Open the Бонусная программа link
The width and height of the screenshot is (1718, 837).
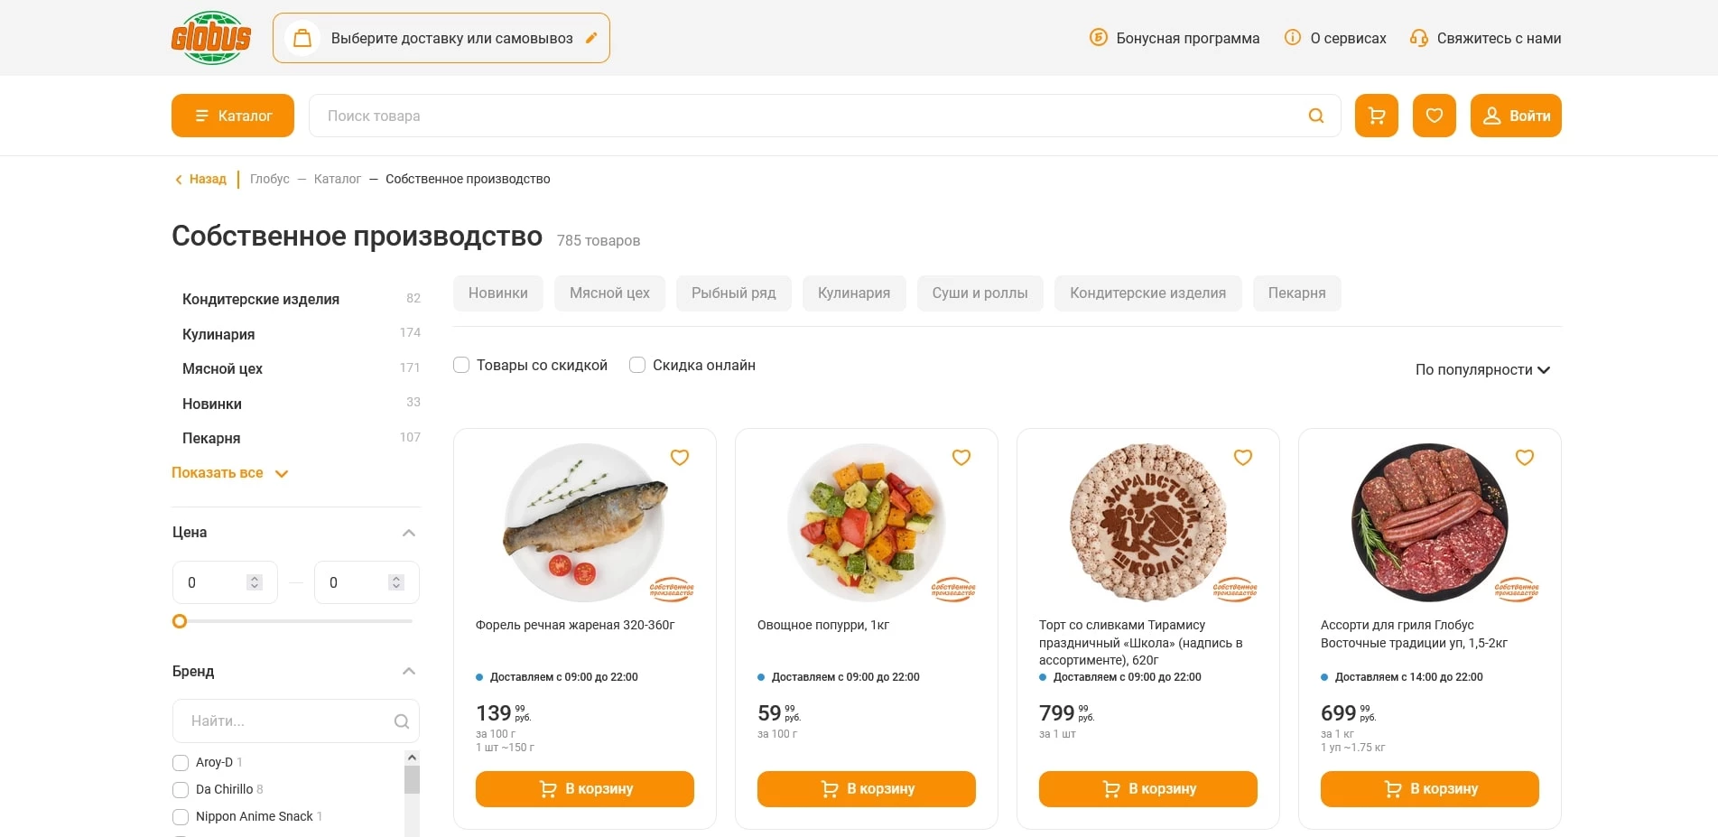[x=1187, y=38]
